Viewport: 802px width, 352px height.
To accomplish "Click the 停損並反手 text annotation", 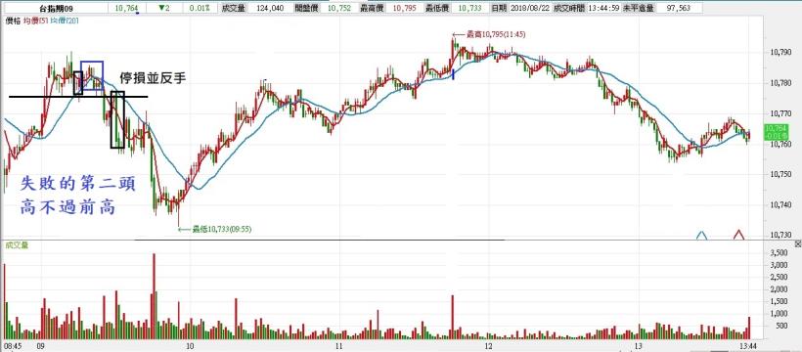I will point(152,78).
